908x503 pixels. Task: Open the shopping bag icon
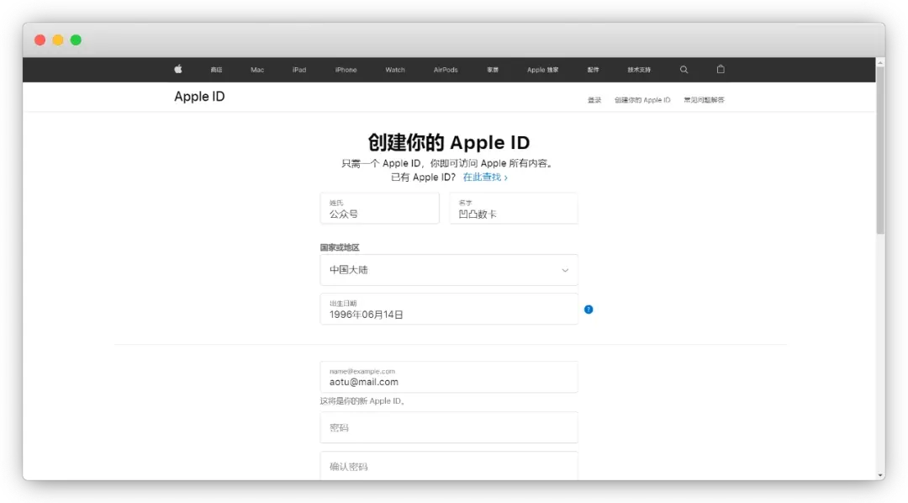tap(721, 69)
